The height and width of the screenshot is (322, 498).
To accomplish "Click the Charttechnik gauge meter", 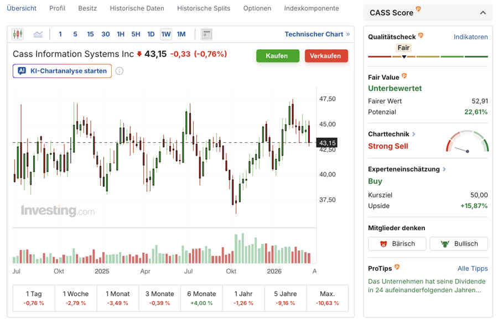I will click(468, 142).
